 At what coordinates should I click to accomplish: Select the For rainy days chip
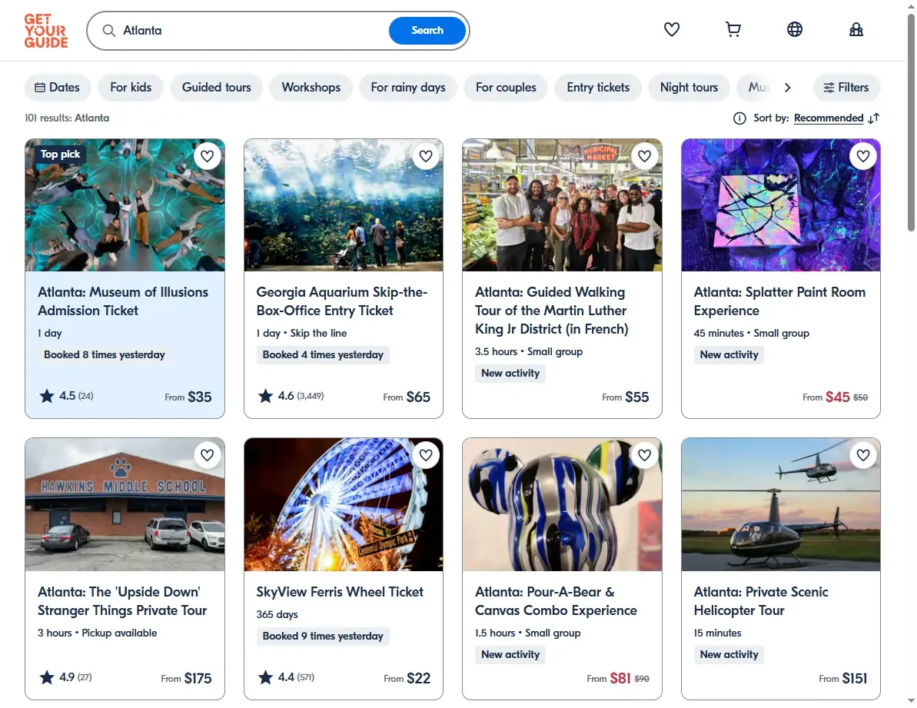point(408,87)
